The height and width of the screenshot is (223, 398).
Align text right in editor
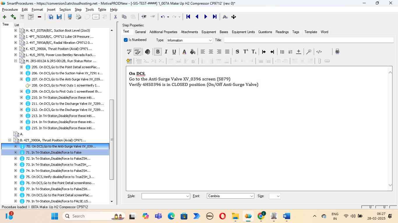219,52
